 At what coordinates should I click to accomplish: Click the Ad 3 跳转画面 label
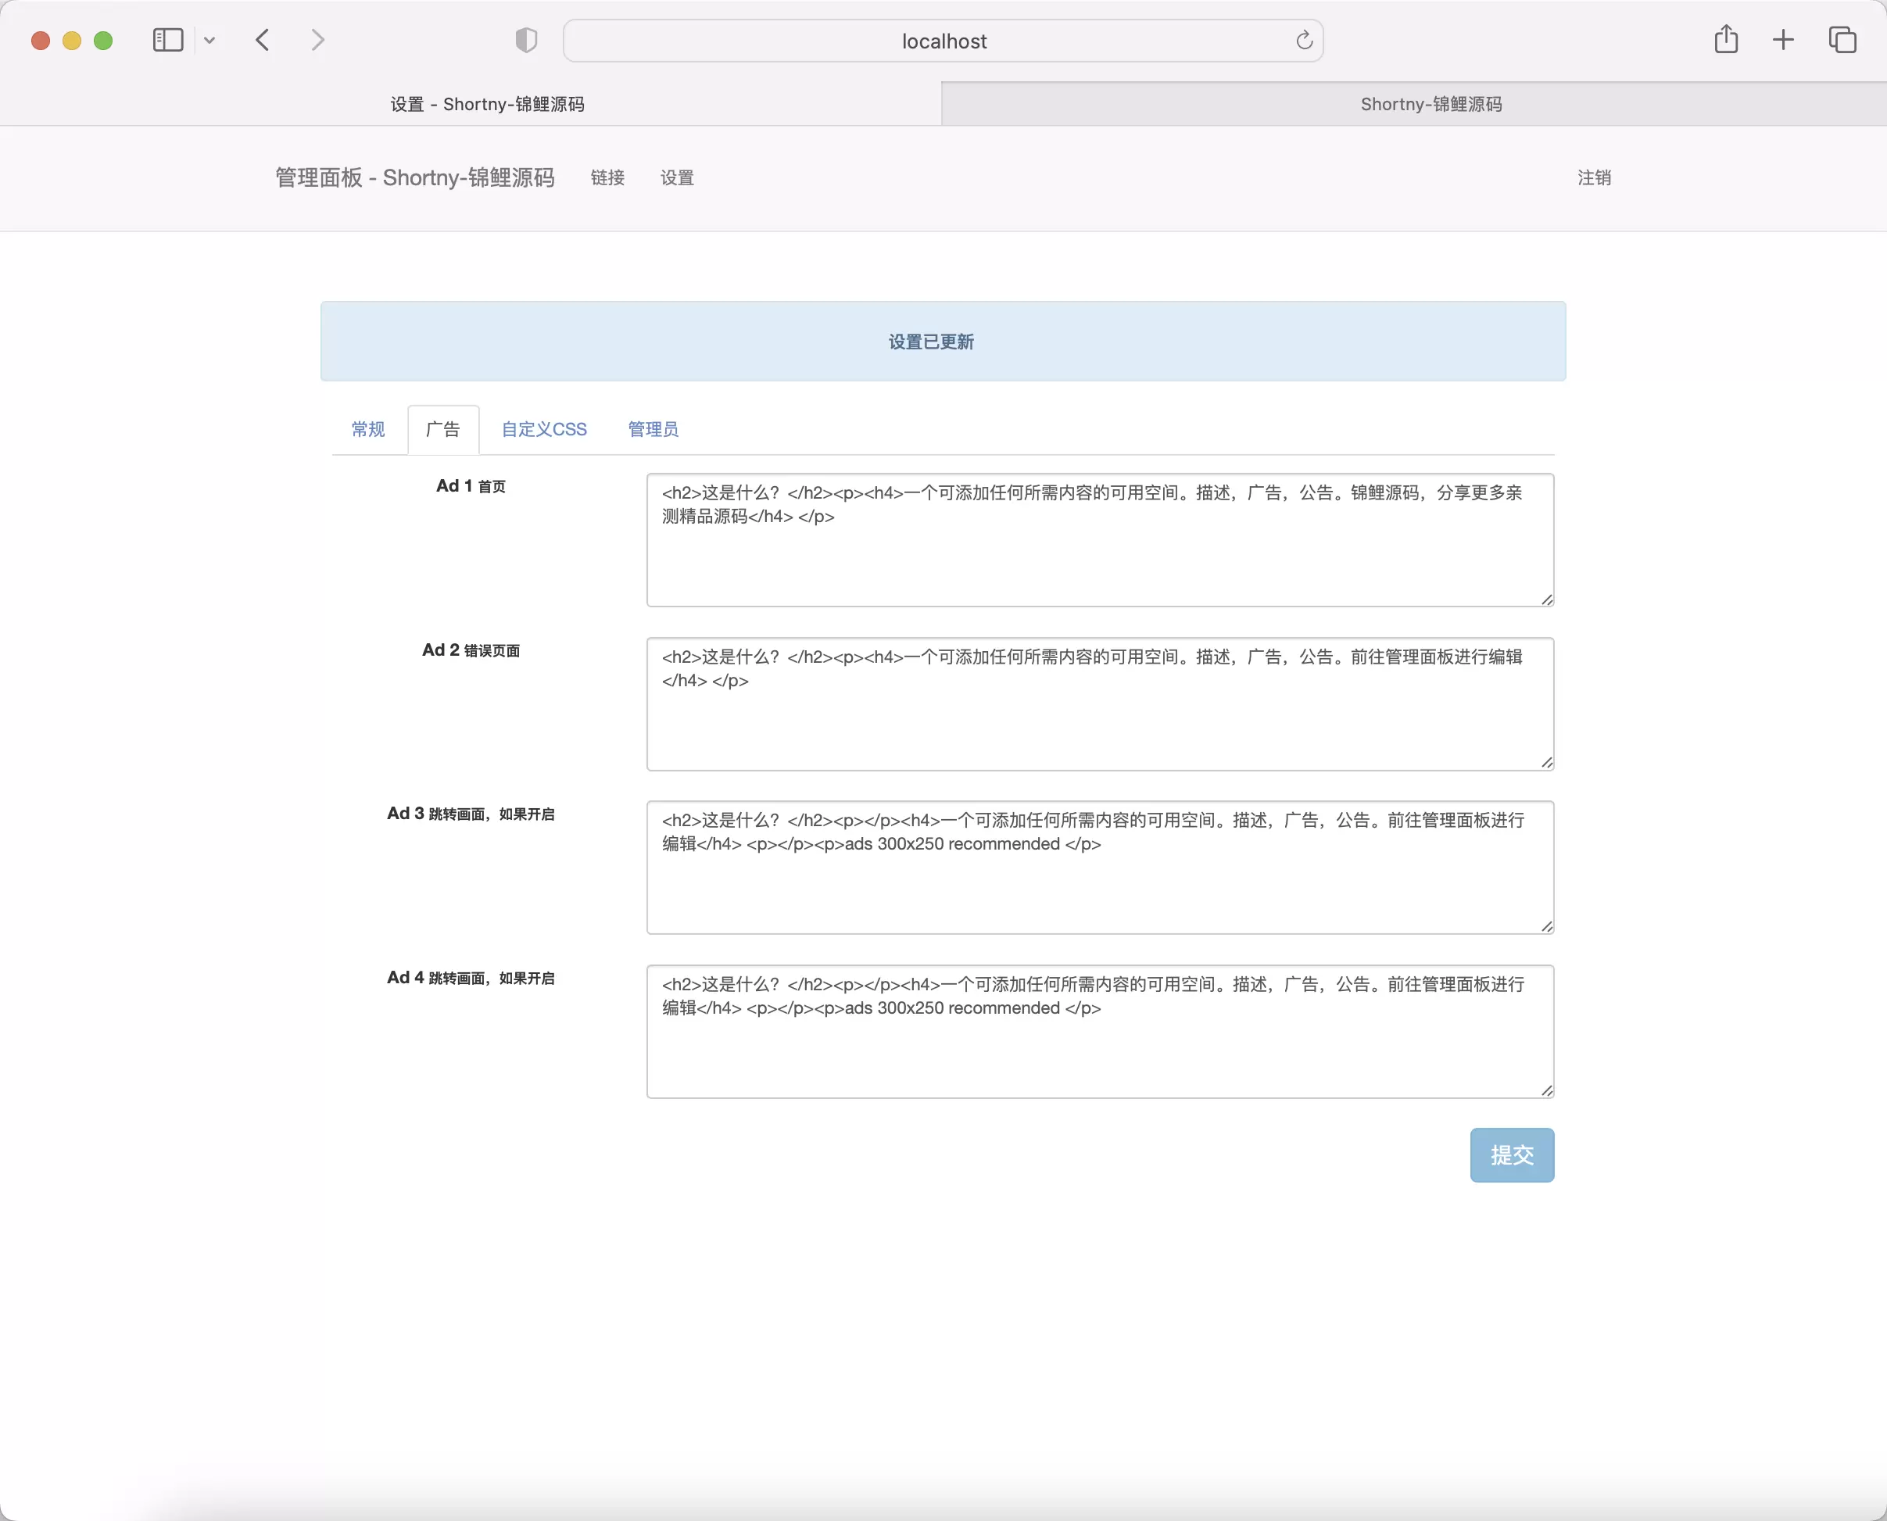point(471,814)
